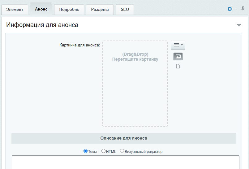Open the SEO tab
This screenshot has width=249, height=169.
[x=125, y=10]
